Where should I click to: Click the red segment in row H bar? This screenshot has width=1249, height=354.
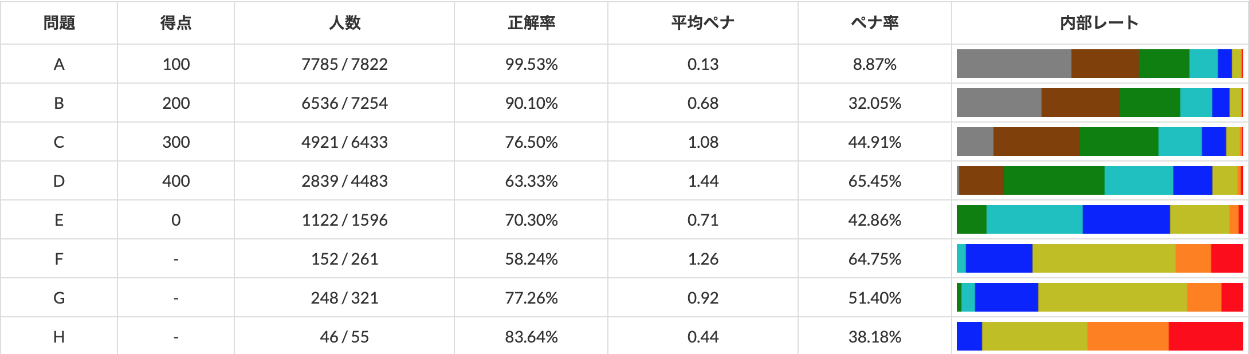pyautogui.click(x=1206, y=336)
